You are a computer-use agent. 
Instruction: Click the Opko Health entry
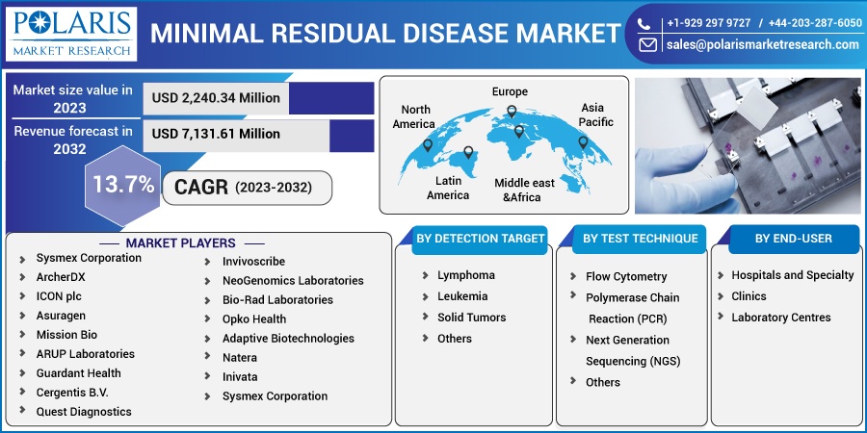(254, 319)
